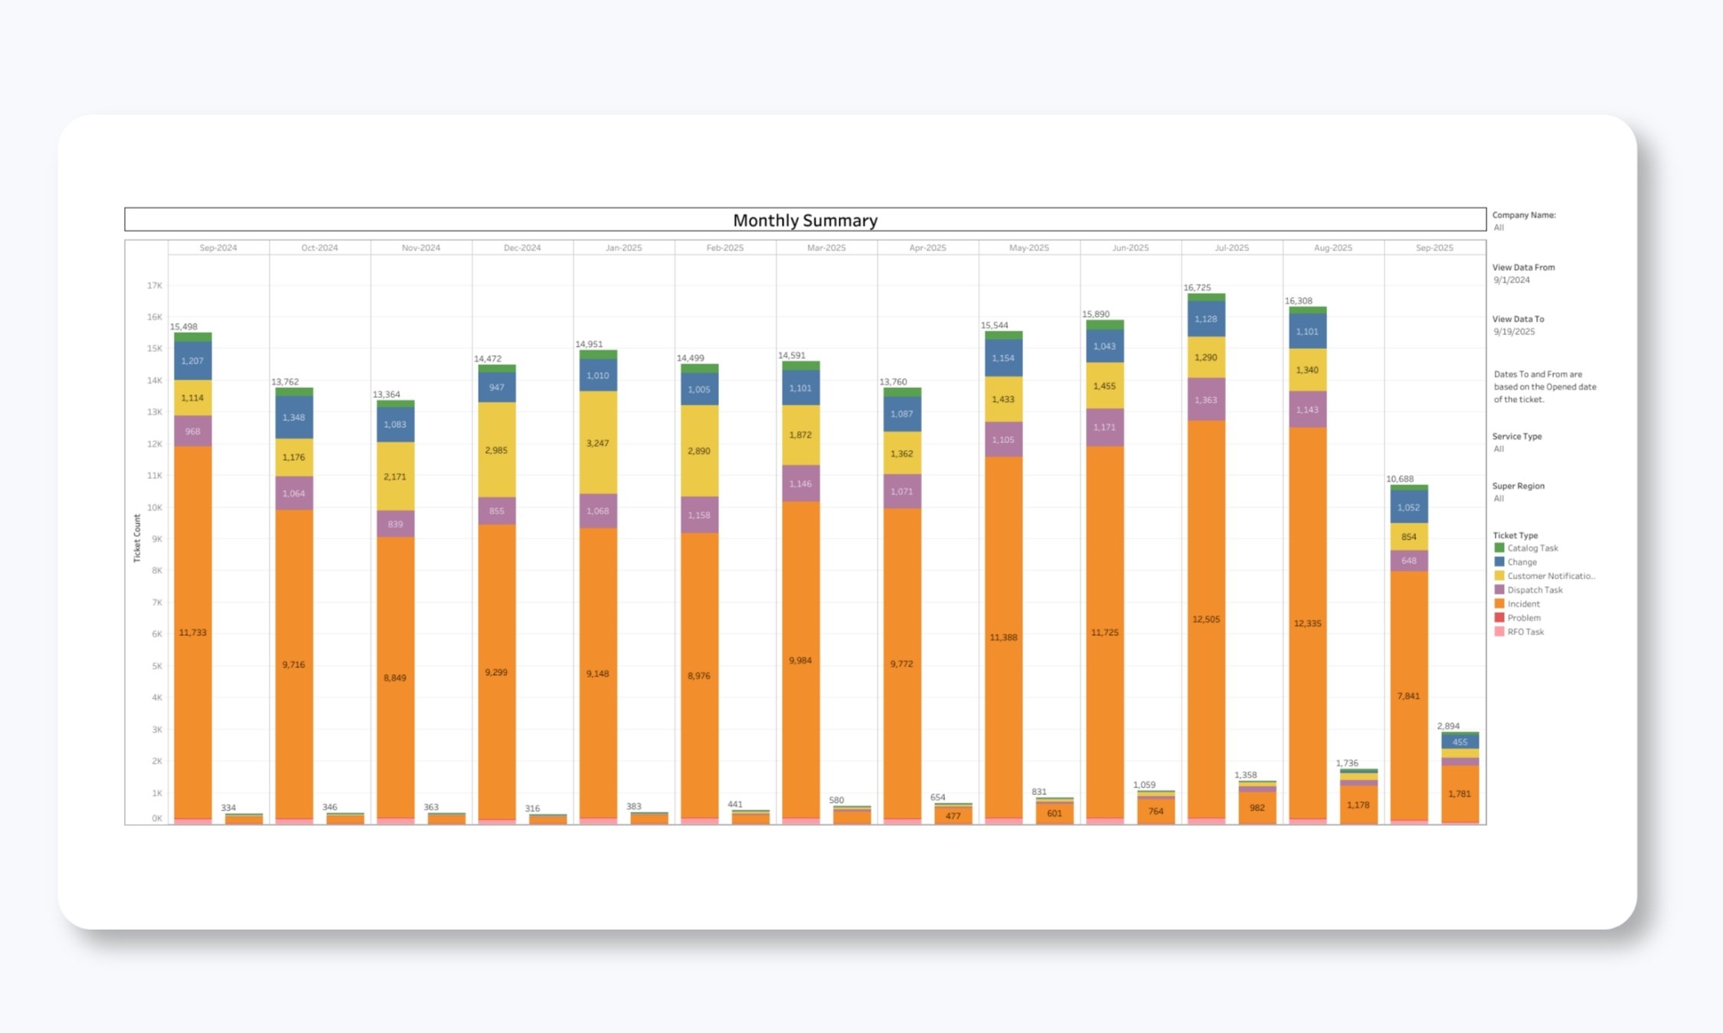Screen dimensions: 1723x1033
Task: Select the pink RFO Task legend swatch
Action: coord(1499,631)
